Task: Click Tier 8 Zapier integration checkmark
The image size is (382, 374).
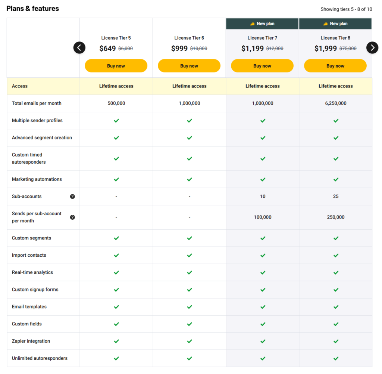Action: (336, 341)
